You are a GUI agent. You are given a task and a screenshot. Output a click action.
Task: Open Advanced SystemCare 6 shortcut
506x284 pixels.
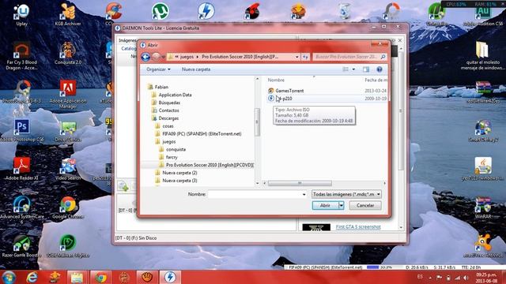pyautogui.click(x=21, y=210)
